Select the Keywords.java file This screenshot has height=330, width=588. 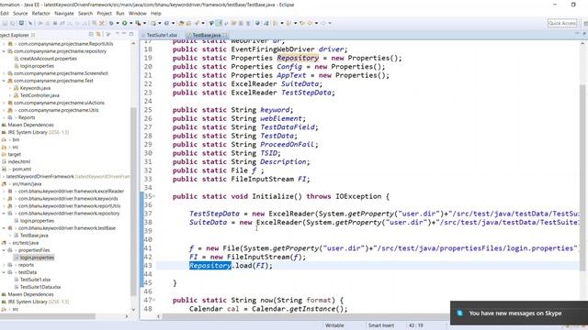tap(35, 88)
